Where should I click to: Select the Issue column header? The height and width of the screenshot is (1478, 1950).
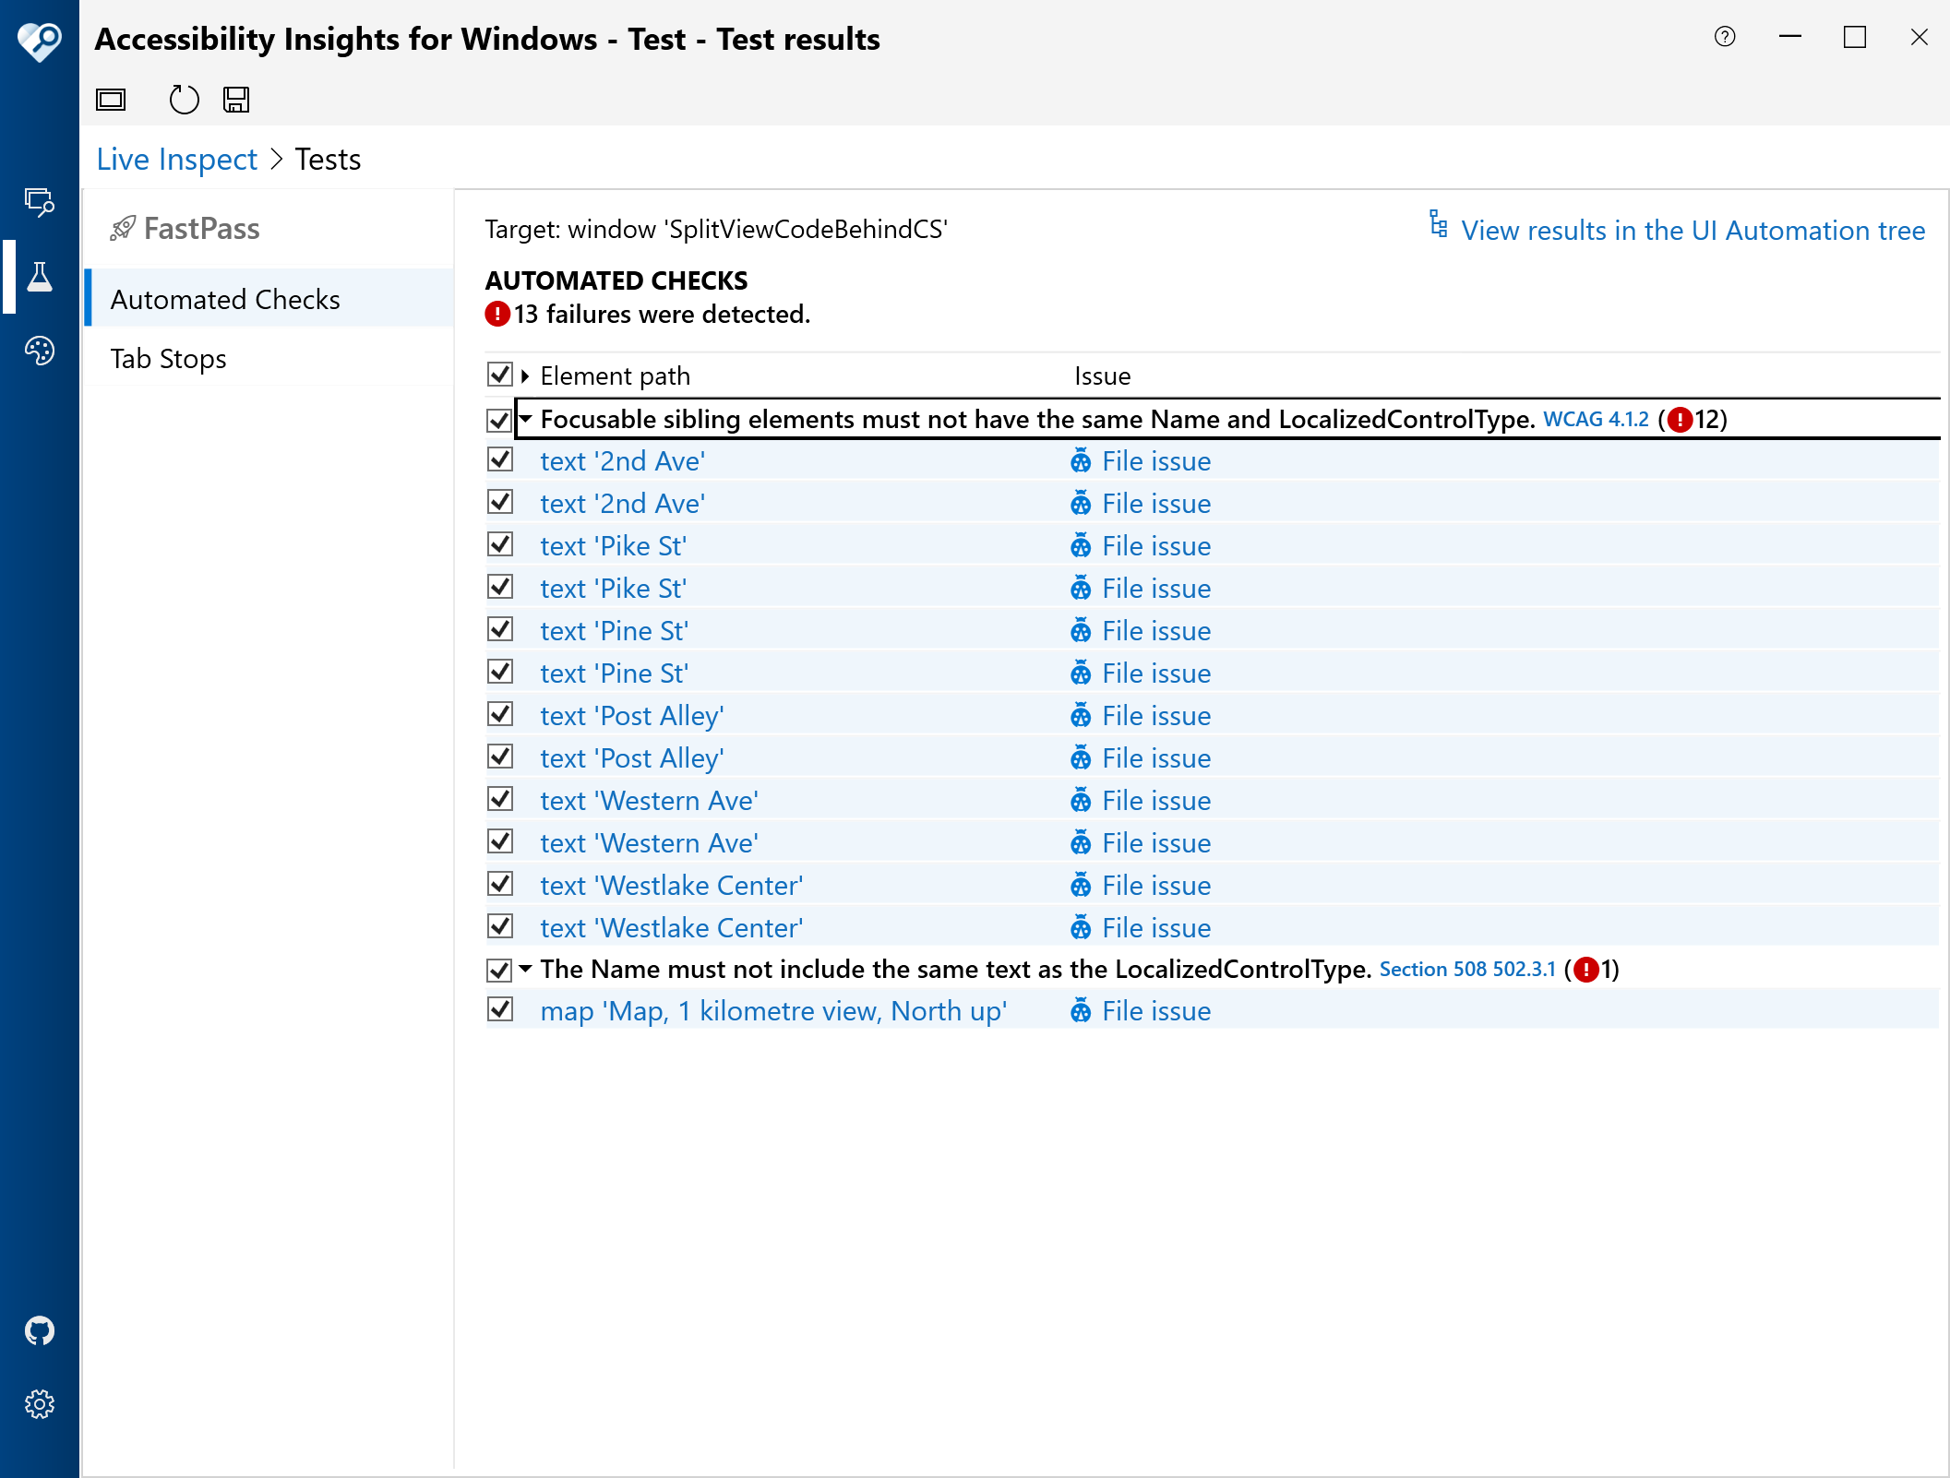coord(1102,375)
